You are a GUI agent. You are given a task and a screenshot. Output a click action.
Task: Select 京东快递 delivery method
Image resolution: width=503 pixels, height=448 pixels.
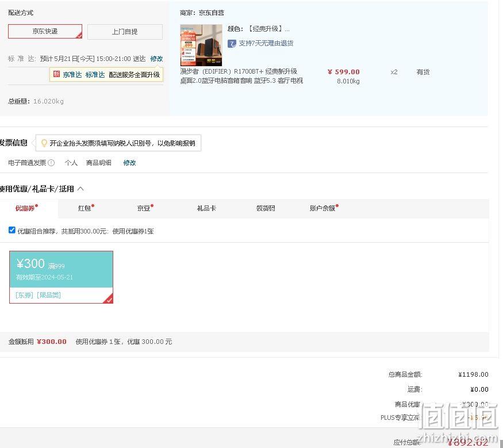pos(45,32)
